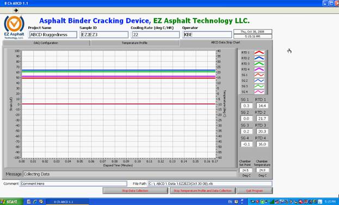The height and width of the screenshot is (205, 339).
Task: Click Stop Temperature Profile and Data Collection button
Action: [202, 191]
